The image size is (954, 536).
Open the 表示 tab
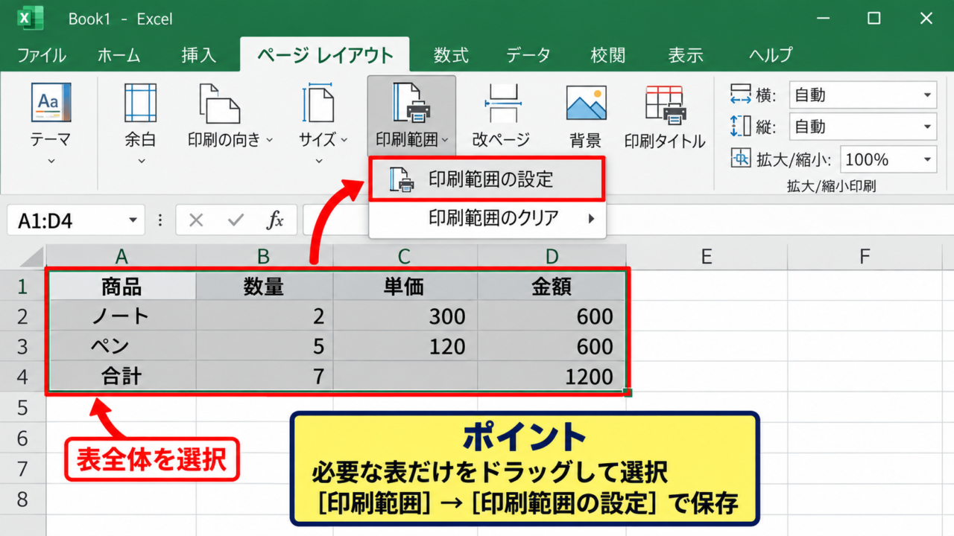tap(686, 55)
